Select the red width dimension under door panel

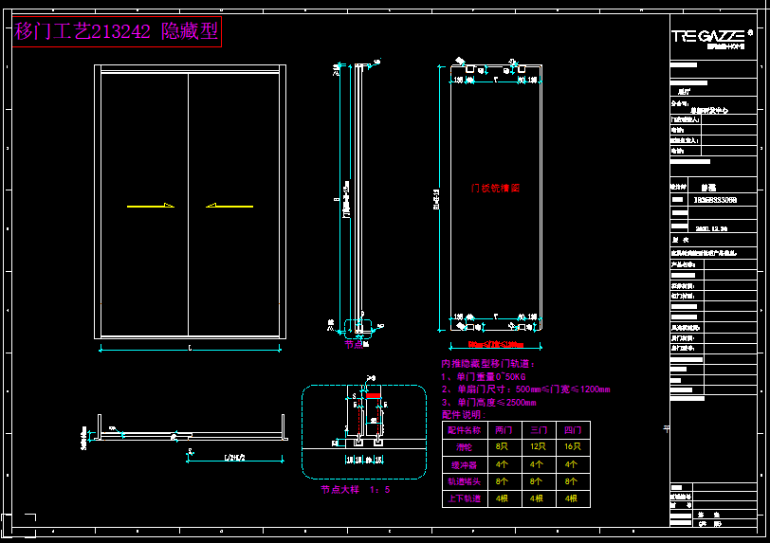click(496, 345)
